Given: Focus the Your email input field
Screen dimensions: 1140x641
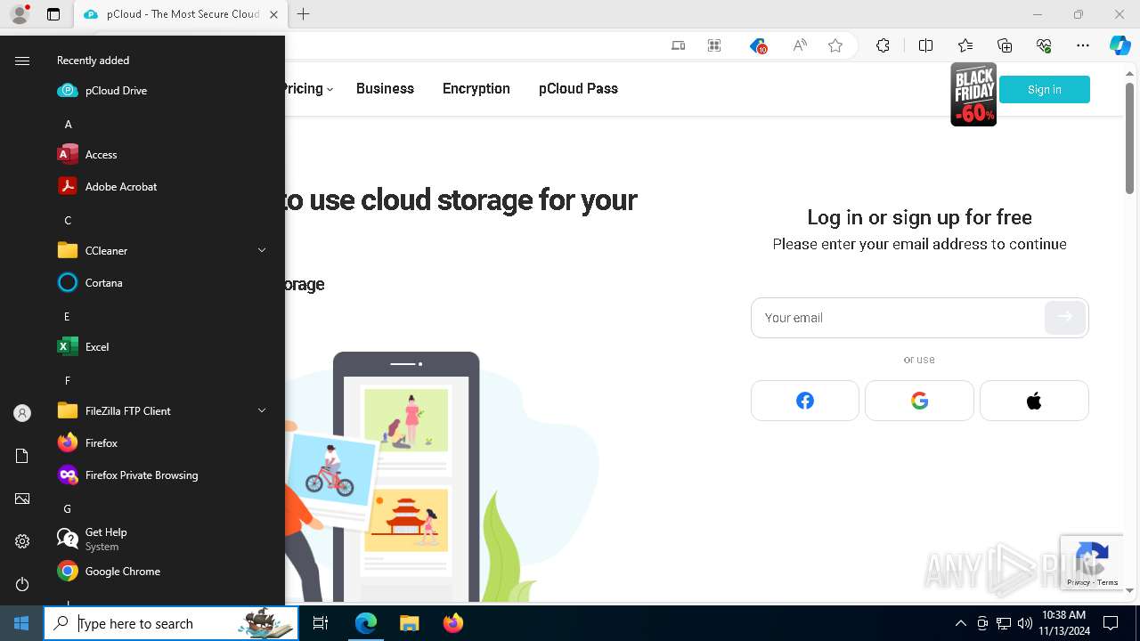Looking at the screenshot, I should pyautogui.click(x=898, y=318).
